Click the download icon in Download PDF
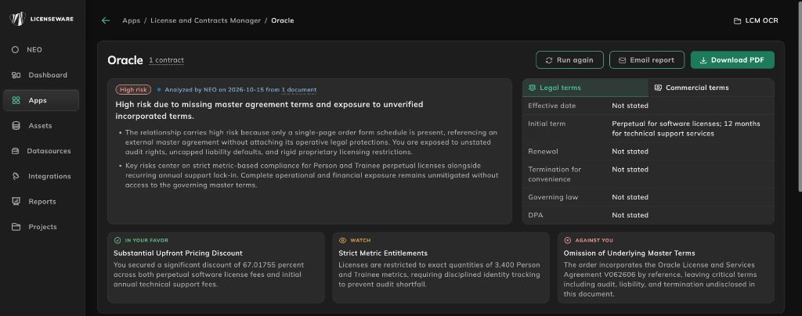Image resolution: width=802 pixels, height=316 pixels. [x=703, y=60]
